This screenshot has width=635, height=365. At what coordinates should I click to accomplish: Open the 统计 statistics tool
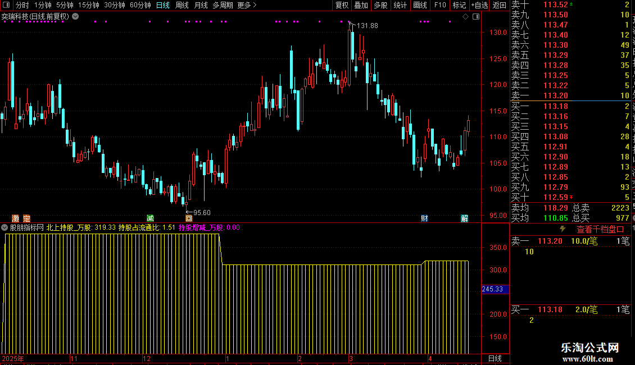(x=400, y=5)
